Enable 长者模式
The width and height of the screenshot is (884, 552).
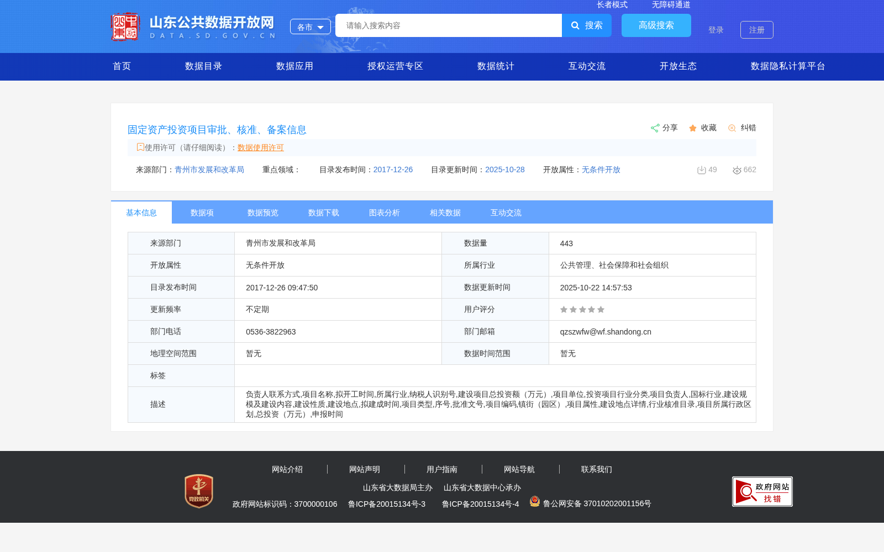pos(612,4)
